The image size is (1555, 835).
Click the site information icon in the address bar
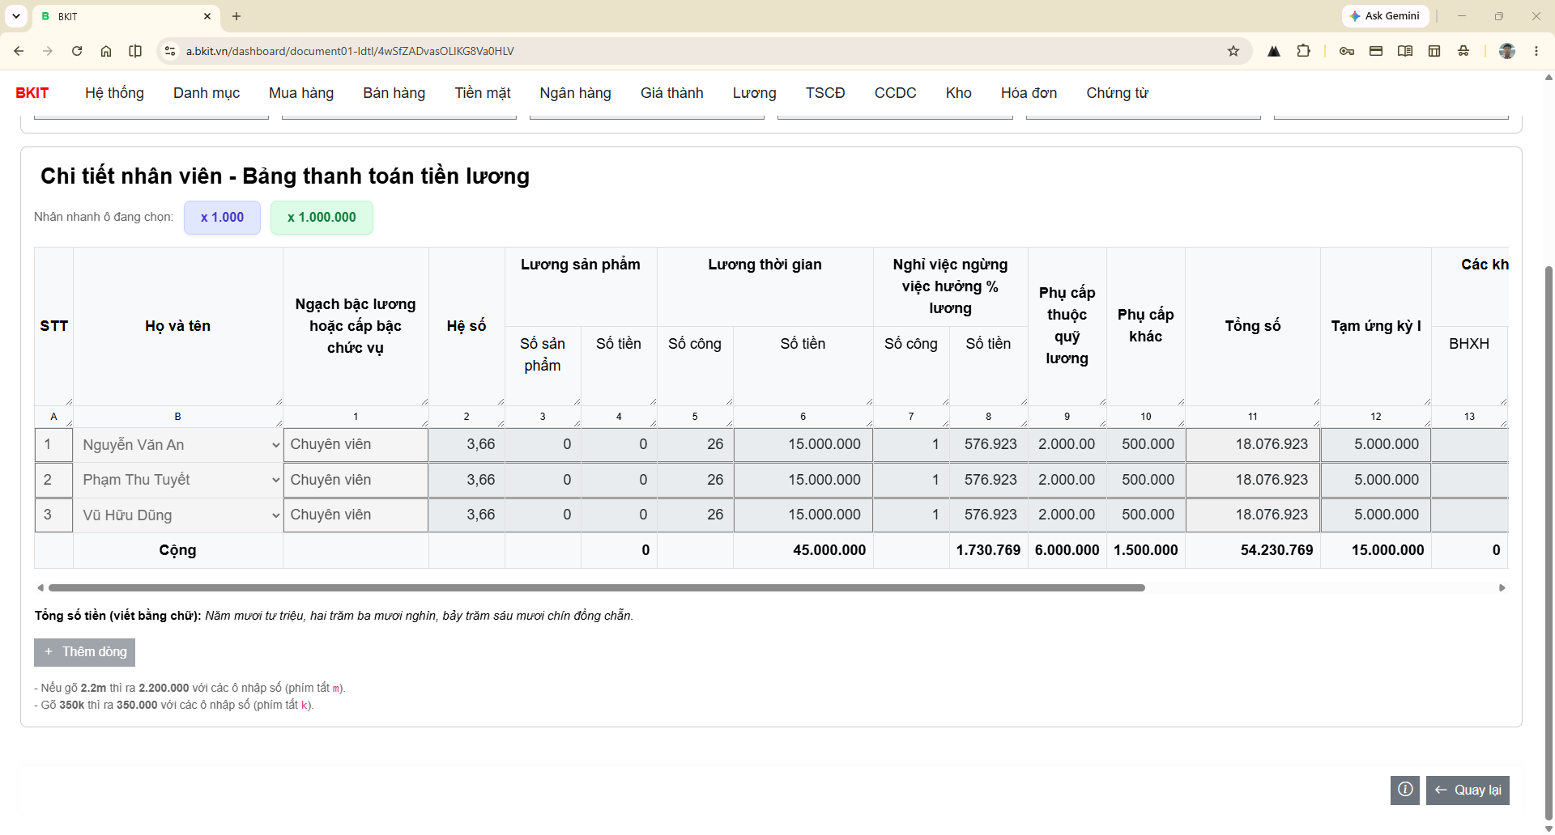[x=169, y=51]
